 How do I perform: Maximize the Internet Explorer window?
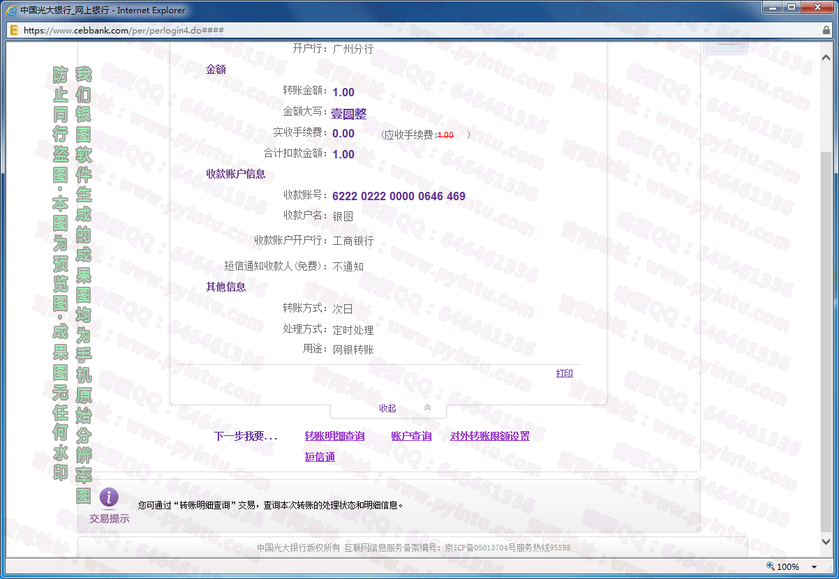coord(792,7)
